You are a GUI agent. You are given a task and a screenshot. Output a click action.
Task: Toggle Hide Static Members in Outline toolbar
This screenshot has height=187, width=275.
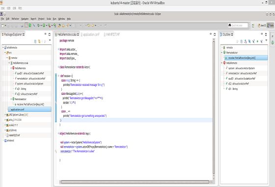253,41
